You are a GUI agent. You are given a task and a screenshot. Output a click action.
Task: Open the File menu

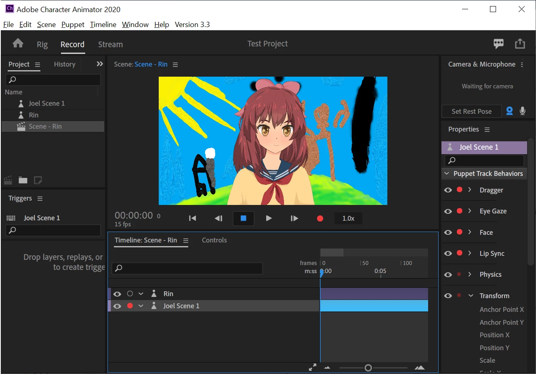[8, 25]
